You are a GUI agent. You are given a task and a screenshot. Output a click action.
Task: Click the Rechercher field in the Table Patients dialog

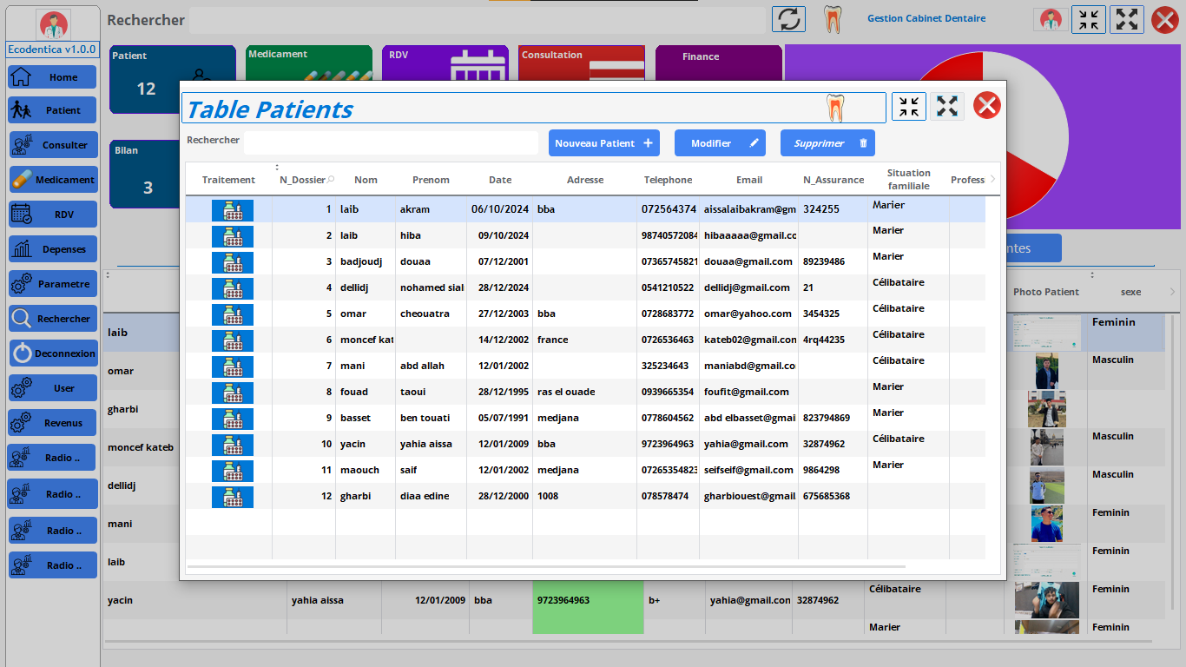[391, 142]
